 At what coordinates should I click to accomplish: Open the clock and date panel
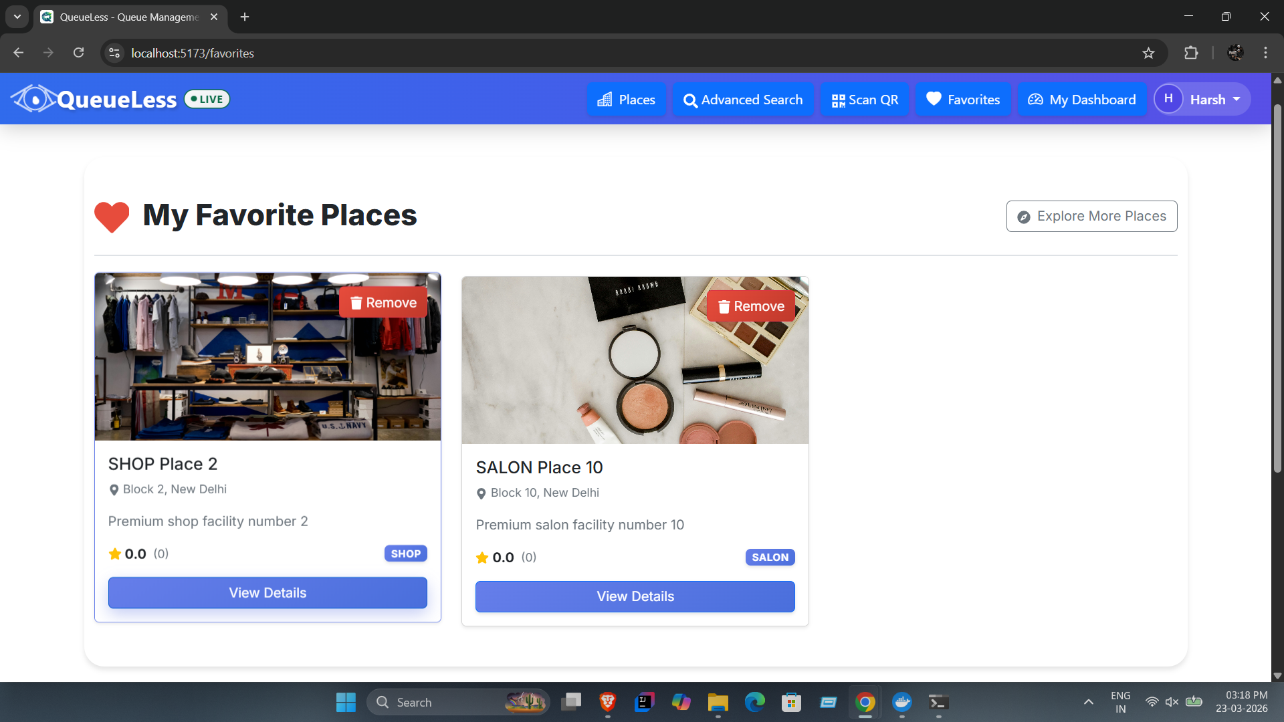click(x=1241, y=702)
